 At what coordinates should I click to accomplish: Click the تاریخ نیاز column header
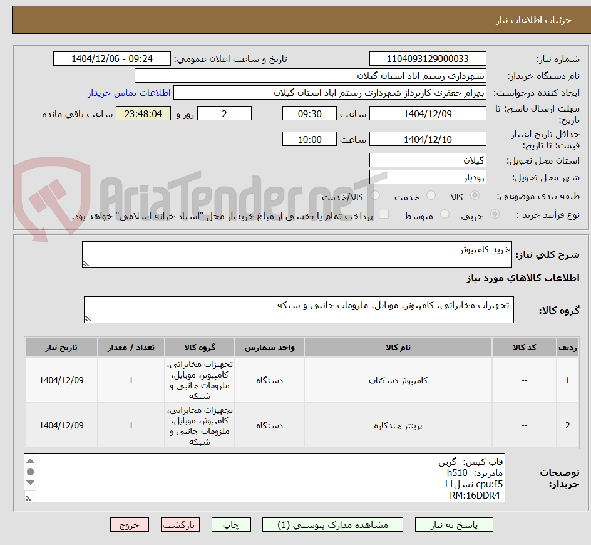coord(61,348)
